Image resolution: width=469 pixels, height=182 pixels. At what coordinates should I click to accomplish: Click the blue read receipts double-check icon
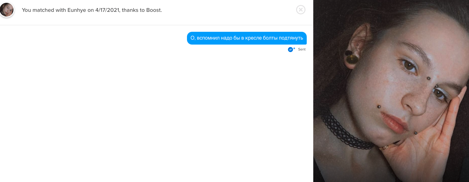(290, 50)
